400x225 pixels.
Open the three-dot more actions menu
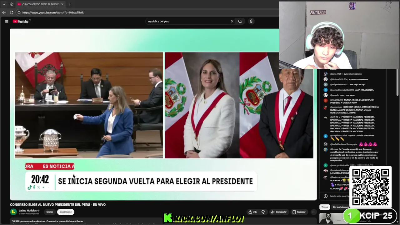[x=314, y=212]
